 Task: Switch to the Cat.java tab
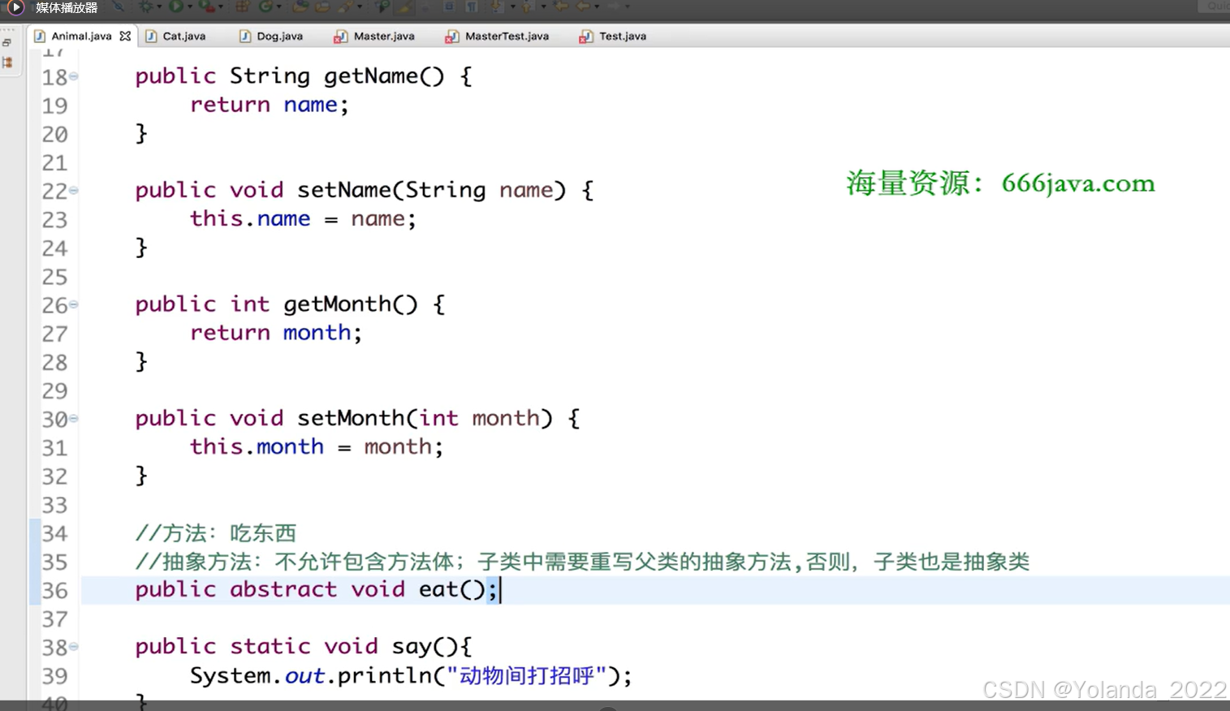pos(184,36)
